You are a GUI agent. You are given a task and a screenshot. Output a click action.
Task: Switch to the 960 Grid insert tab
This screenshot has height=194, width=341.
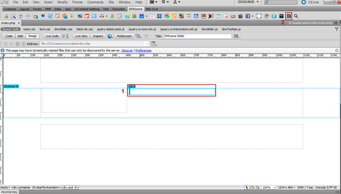coord(152,9)
